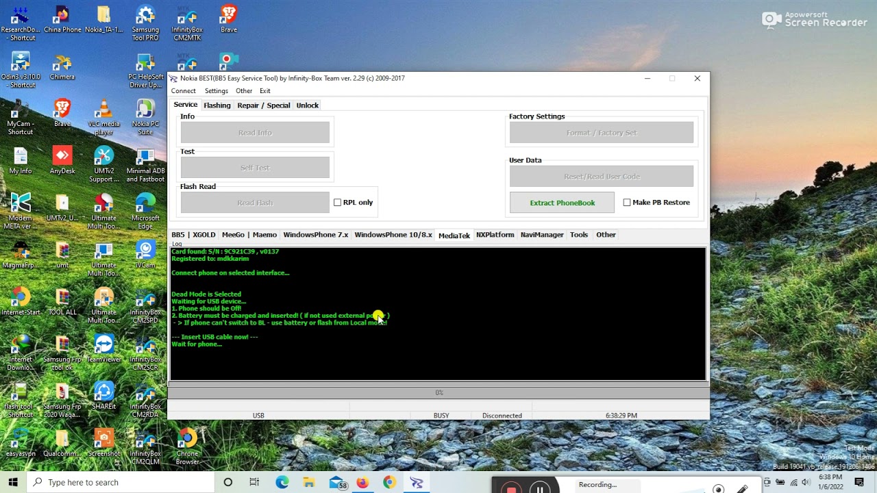The image size is (877, 493).
Task: Launch InfinityBox CM2MTK desktop shortcut
Action: point(186,23)
